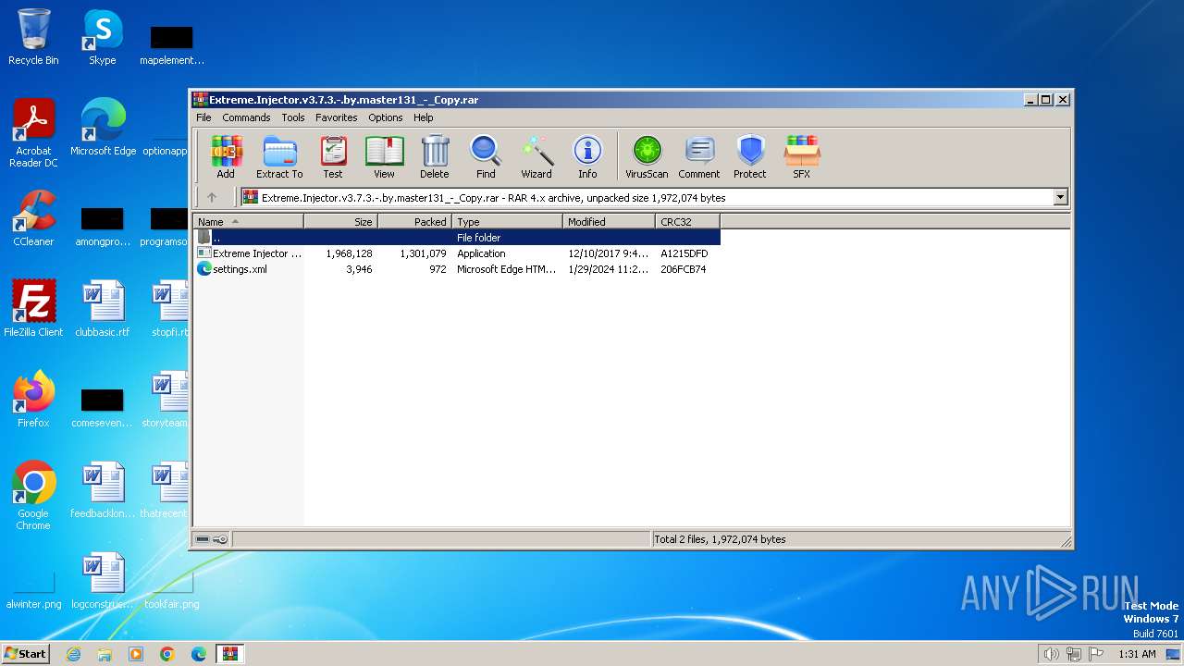Open the Comment tool icon
Image resolution: width=1184 pixels, height=666 pixels.
click(x=699, y=156)
